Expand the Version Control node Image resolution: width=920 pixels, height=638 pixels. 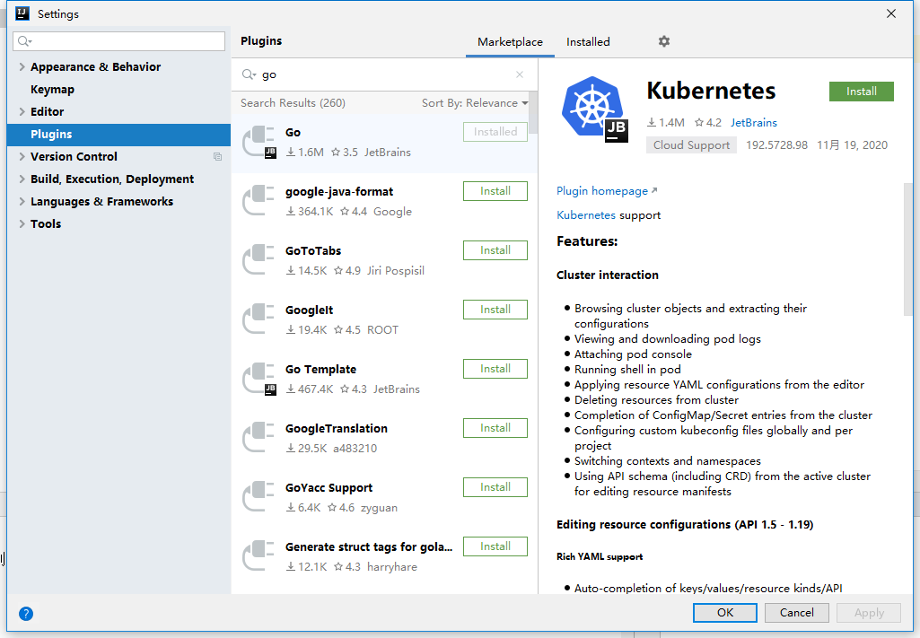pos(22,156)
